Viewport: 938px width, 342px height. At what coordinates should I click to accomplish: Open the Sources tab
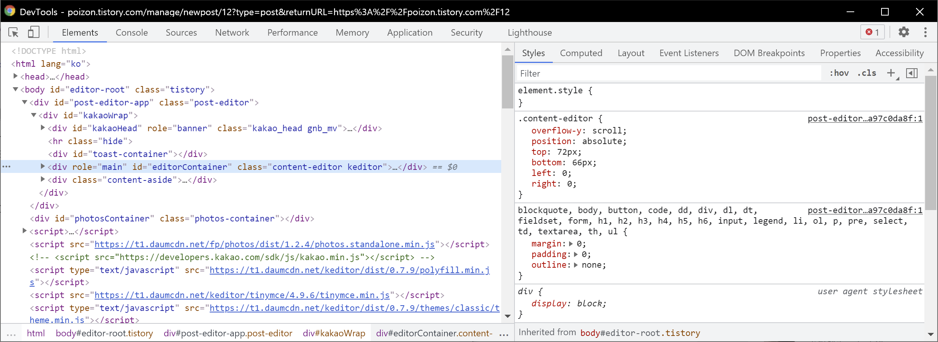pyautogui.click(x=181, y=33)
